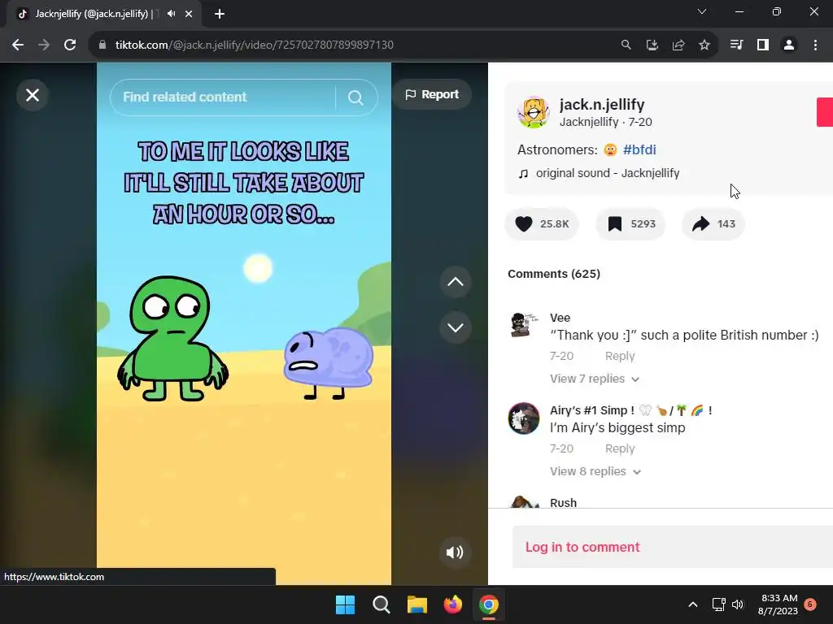
Task: Open volume tray icon
Action: pos(738,604)
